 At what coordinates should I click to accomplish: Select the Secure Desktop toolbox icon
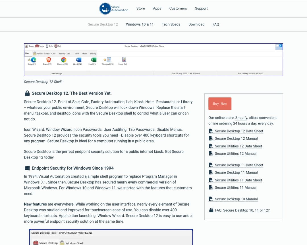36,243
